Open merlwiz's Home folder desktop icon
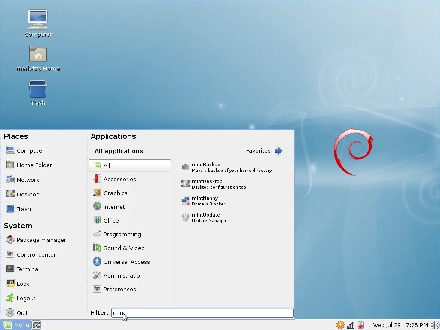 [38, 58]
